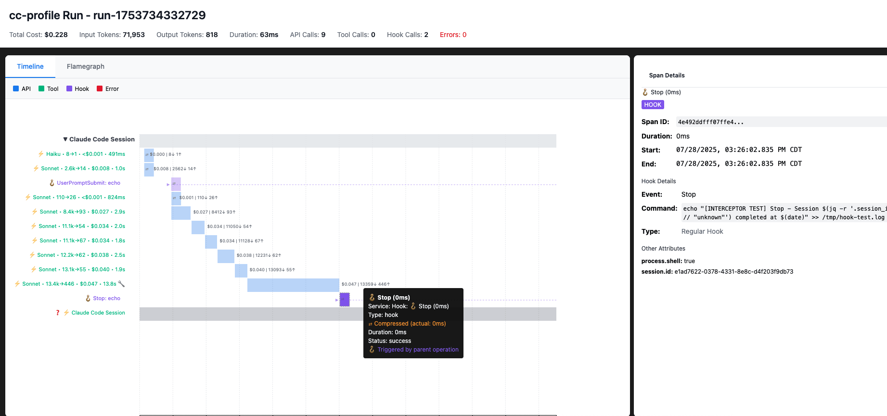Switch to the Flamegraph tab
The height and width of the screenshot is (416, 887).
pos(85,66)
